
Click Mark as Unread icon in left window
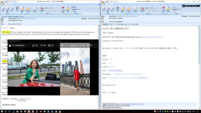(68, 10)
